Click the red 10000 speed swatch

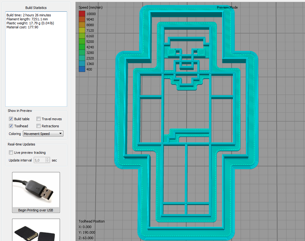point(82,14)
